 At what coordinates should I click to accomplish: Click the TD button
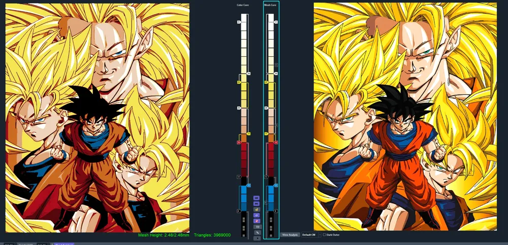[x=258, y=227]
